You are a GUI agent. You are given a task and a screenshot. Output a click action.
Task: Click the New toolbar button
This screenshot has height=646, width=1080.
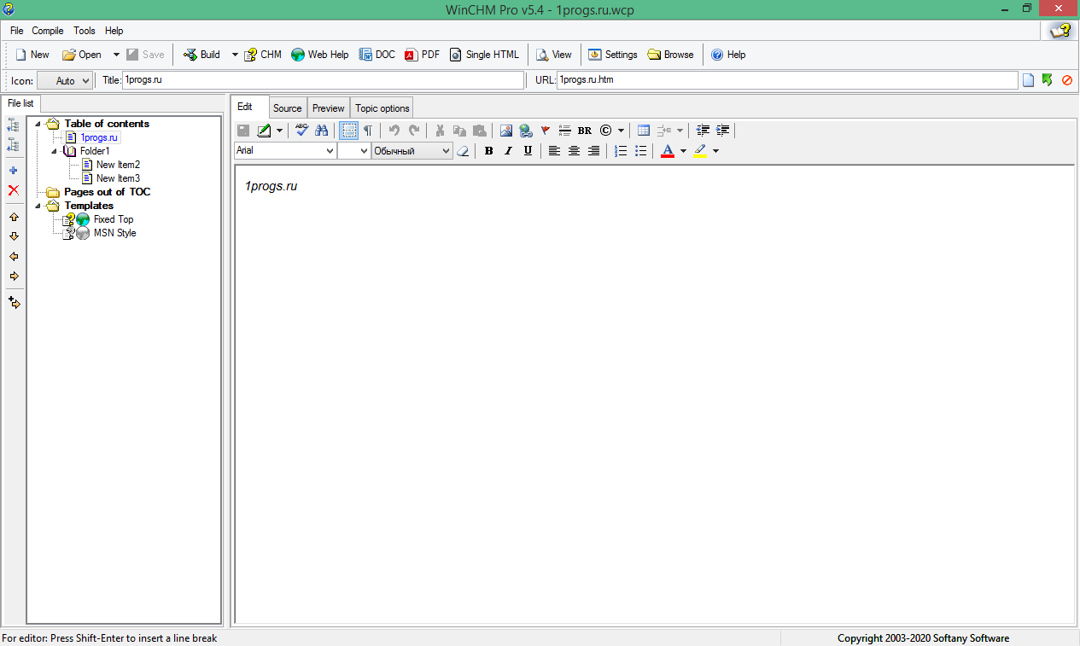32,55
